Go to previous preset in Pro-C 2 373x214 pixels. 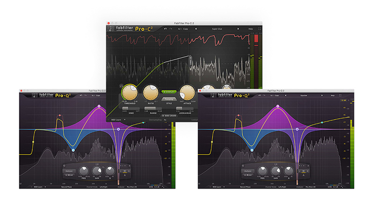click(x=196, y=29)
